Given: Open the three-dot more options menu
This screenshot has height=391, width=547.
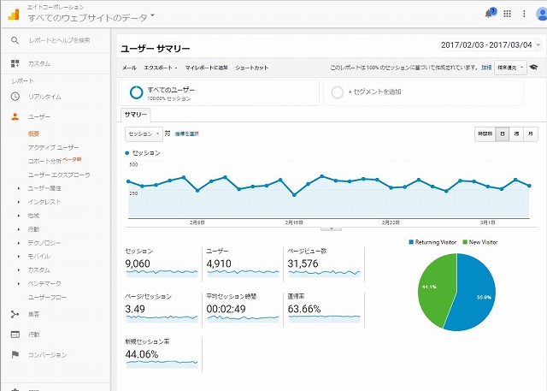Looking at the screenshot, I should pos(524,14).
